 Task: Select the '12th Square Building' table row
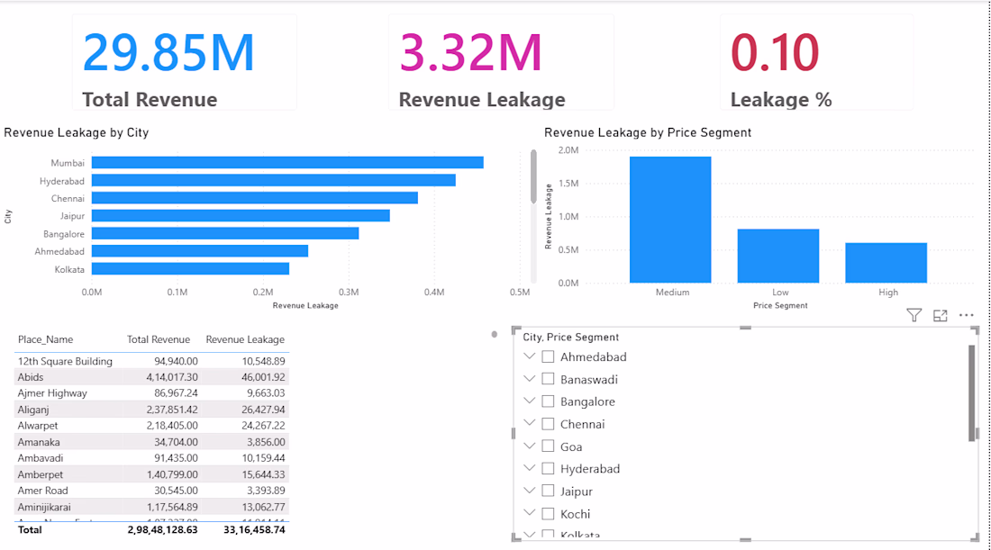[151, 361]
